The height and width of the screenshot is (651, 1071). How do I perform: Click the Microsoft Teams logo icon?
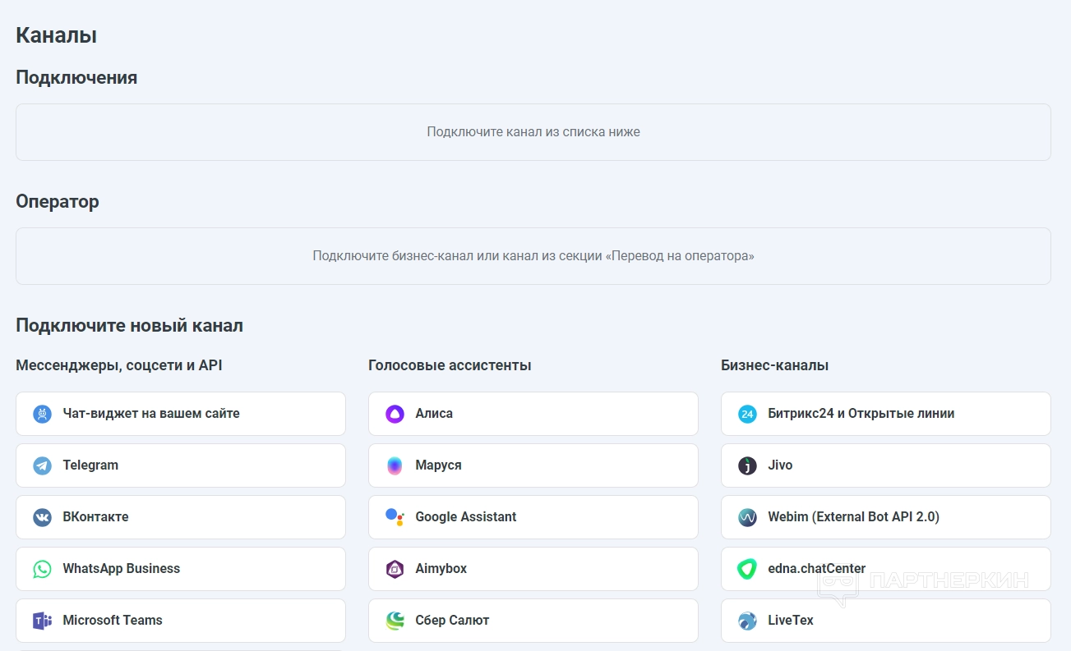pyautogui.click(x=42, y=621)
